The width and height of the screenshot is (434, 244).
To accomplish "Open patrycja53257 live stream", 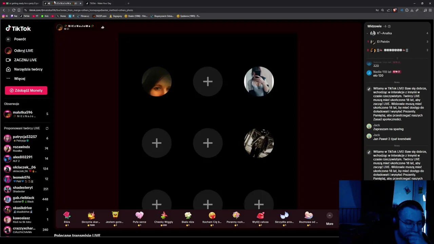I will (x=25, y=138).
